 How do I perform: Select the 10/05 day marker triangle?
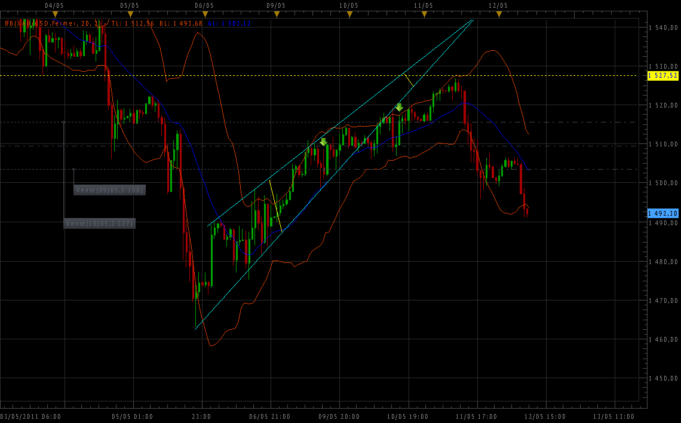tap(349, 14)
